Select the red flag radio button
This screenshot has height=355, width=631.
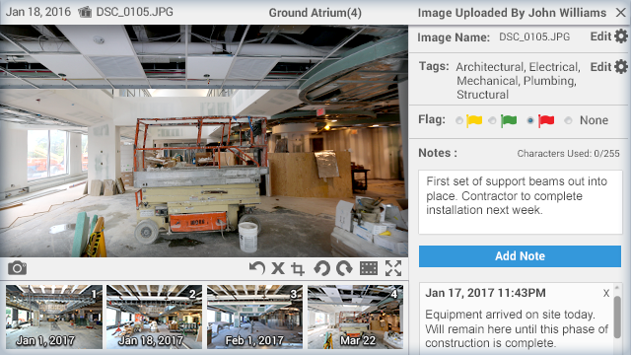click(530, 120)
